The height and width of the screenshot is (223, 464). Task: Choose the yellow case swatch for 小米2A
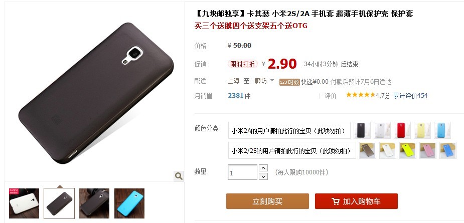tap(422, 130)
